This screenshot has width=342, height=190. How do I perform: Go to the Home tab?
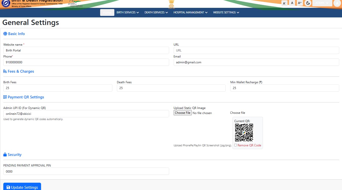point(107,12)
